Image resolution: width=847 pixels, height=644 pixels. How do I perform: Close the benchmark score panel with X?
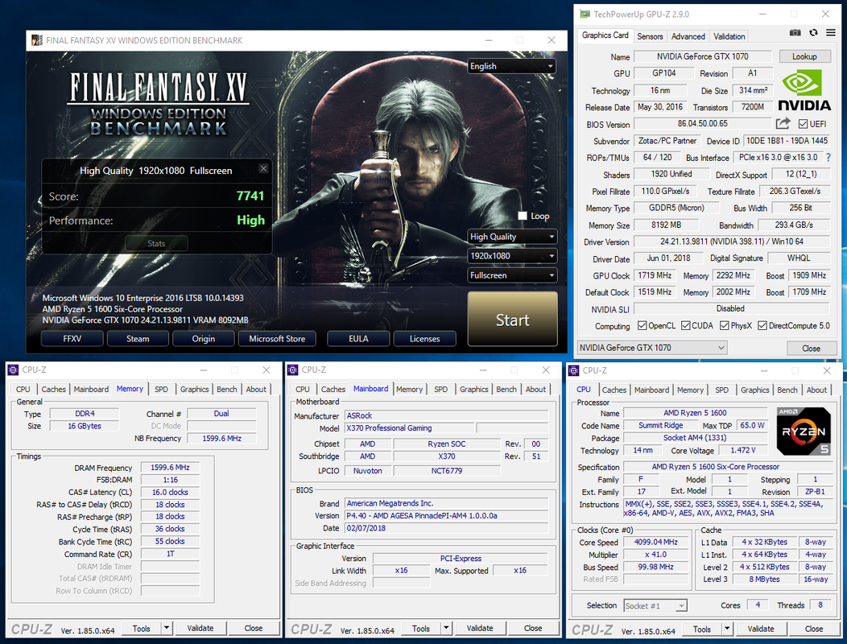263,168
